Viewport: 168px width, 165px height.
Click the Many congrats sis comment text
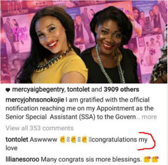pyautogui.click(x=91, y=159)
